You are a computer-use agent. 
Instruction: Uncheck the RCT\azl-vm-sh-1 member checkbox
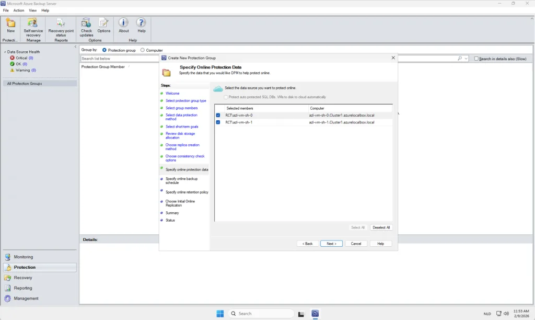218,122
